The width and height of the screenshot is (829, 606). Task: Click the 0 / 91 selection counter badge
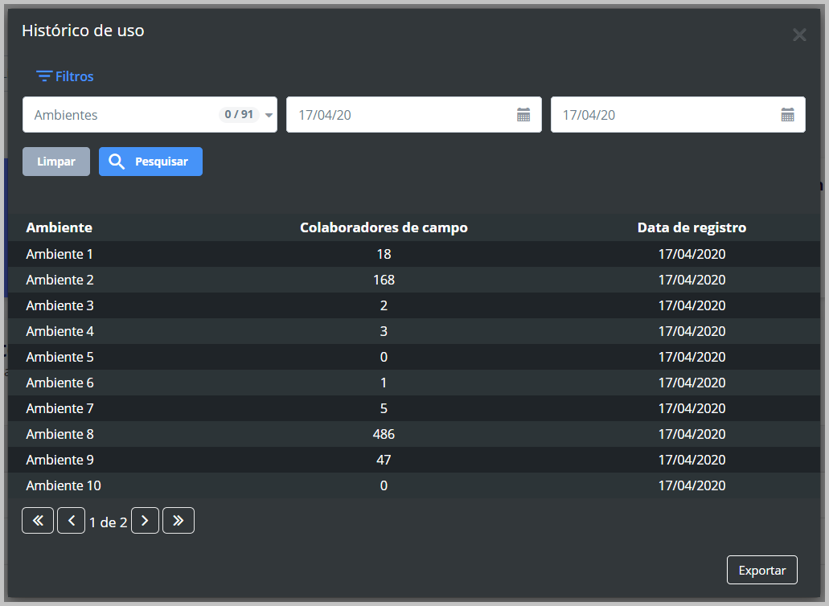click(239, 115)
